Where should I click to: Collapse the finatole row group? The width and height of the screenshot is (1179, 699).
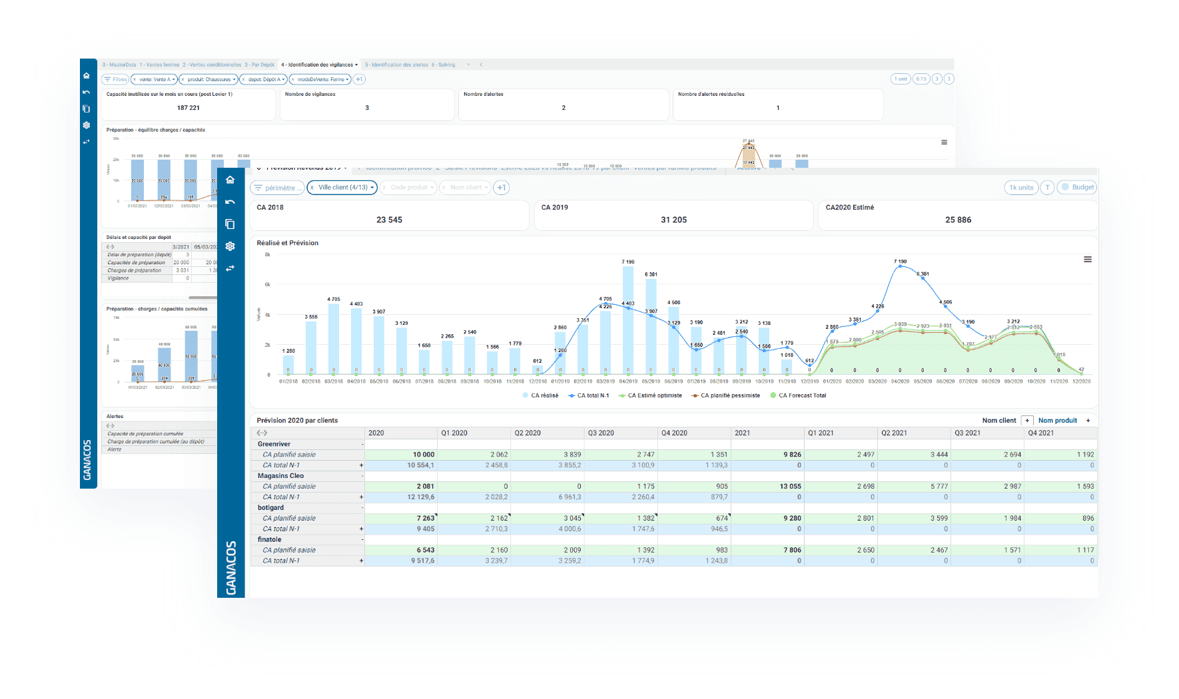[x=362, y=540]
